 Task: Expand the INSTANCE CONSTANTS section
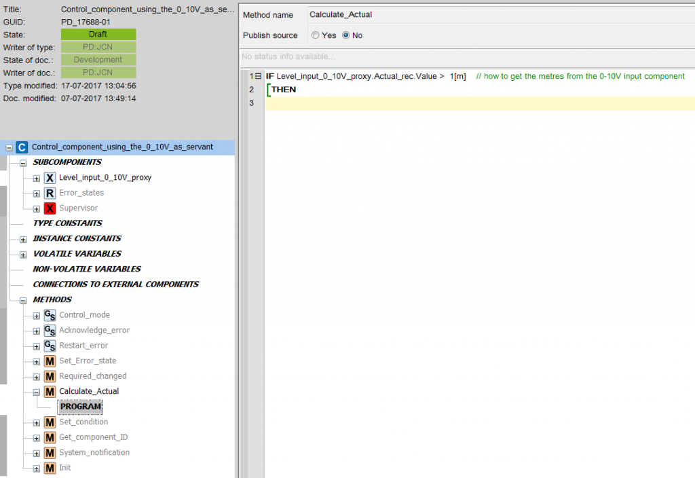point(23,239)
